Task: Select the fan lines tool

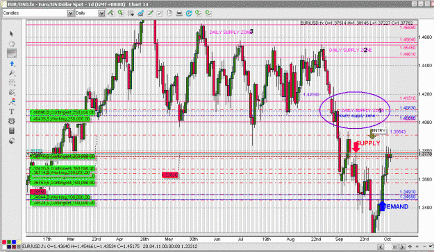Action: 12,92
